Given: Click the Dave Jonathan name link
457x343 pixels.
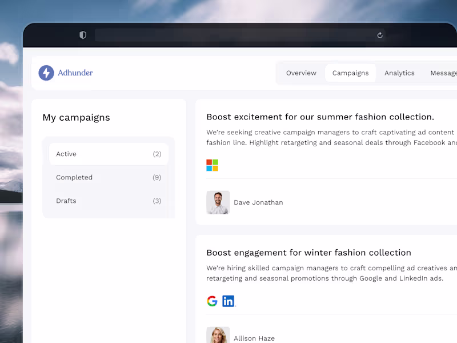Looking at the screenshot, I should pyautogui.click(x=258, y=202).
